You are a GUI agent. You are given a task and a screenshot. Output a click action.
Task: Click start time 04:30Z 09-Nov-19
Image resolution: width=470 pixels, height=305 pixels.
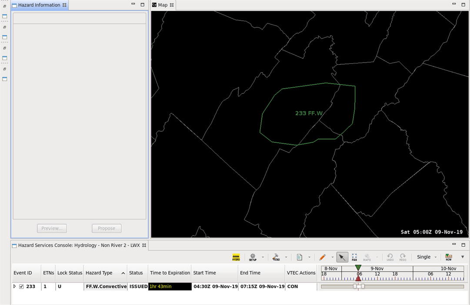216,286
